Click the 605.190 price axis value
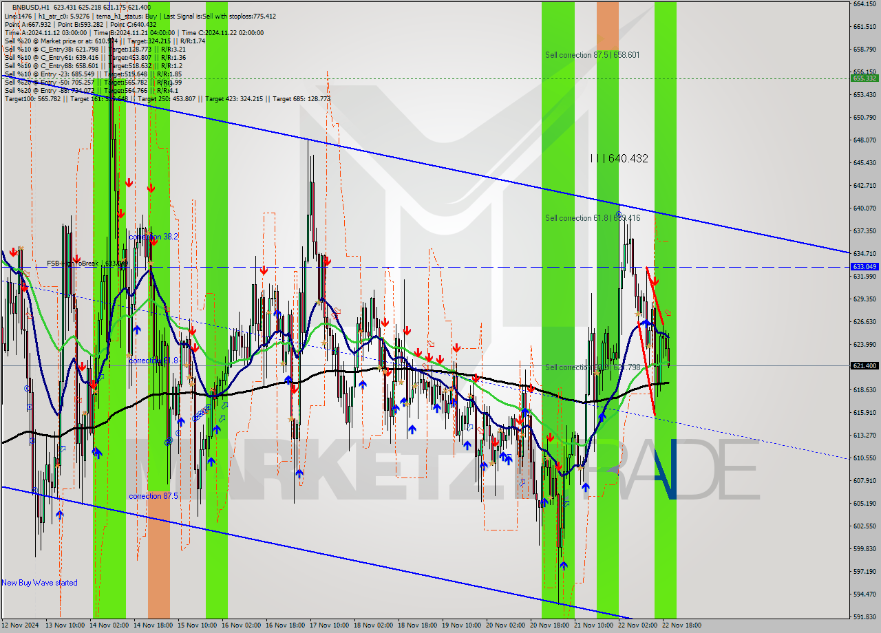This screenshot has height=633, width=881. pos(864,503)
